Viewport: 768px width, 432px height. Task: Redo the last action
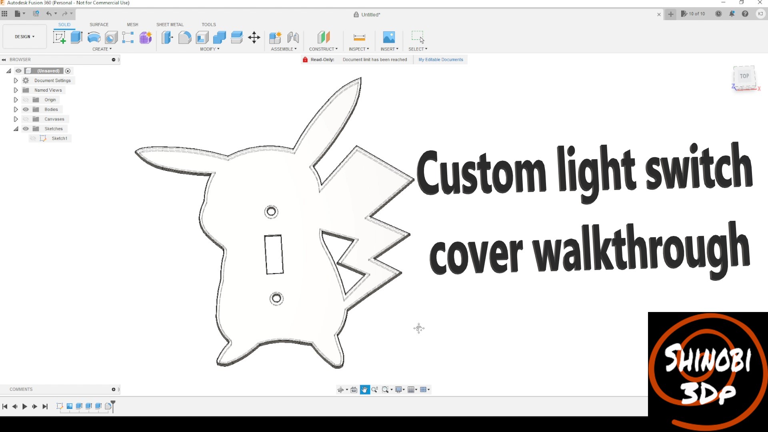[65, 14]
